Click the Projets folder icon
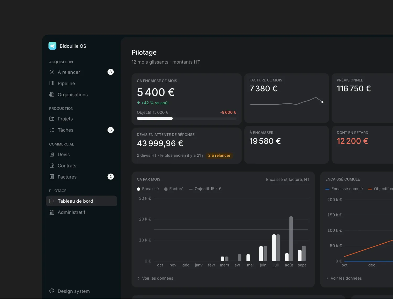 point(52,119)
